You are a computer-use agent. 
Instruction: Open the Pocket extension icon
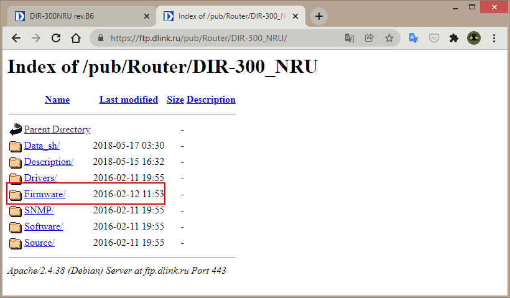coord(434,38)
